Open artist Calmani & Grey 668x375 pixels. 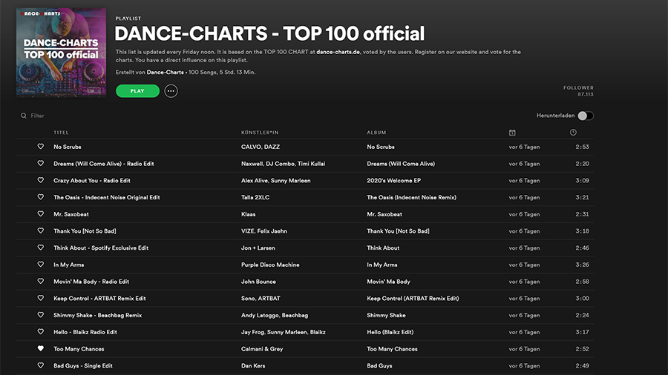[x=262, y=348]
